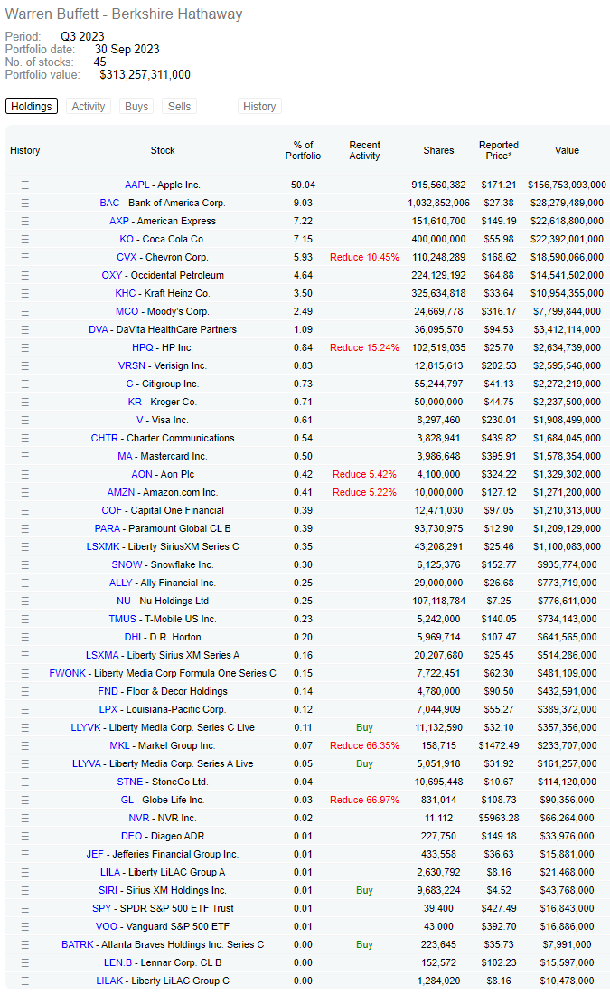Open the BAC ticker link

click(109, 204)
